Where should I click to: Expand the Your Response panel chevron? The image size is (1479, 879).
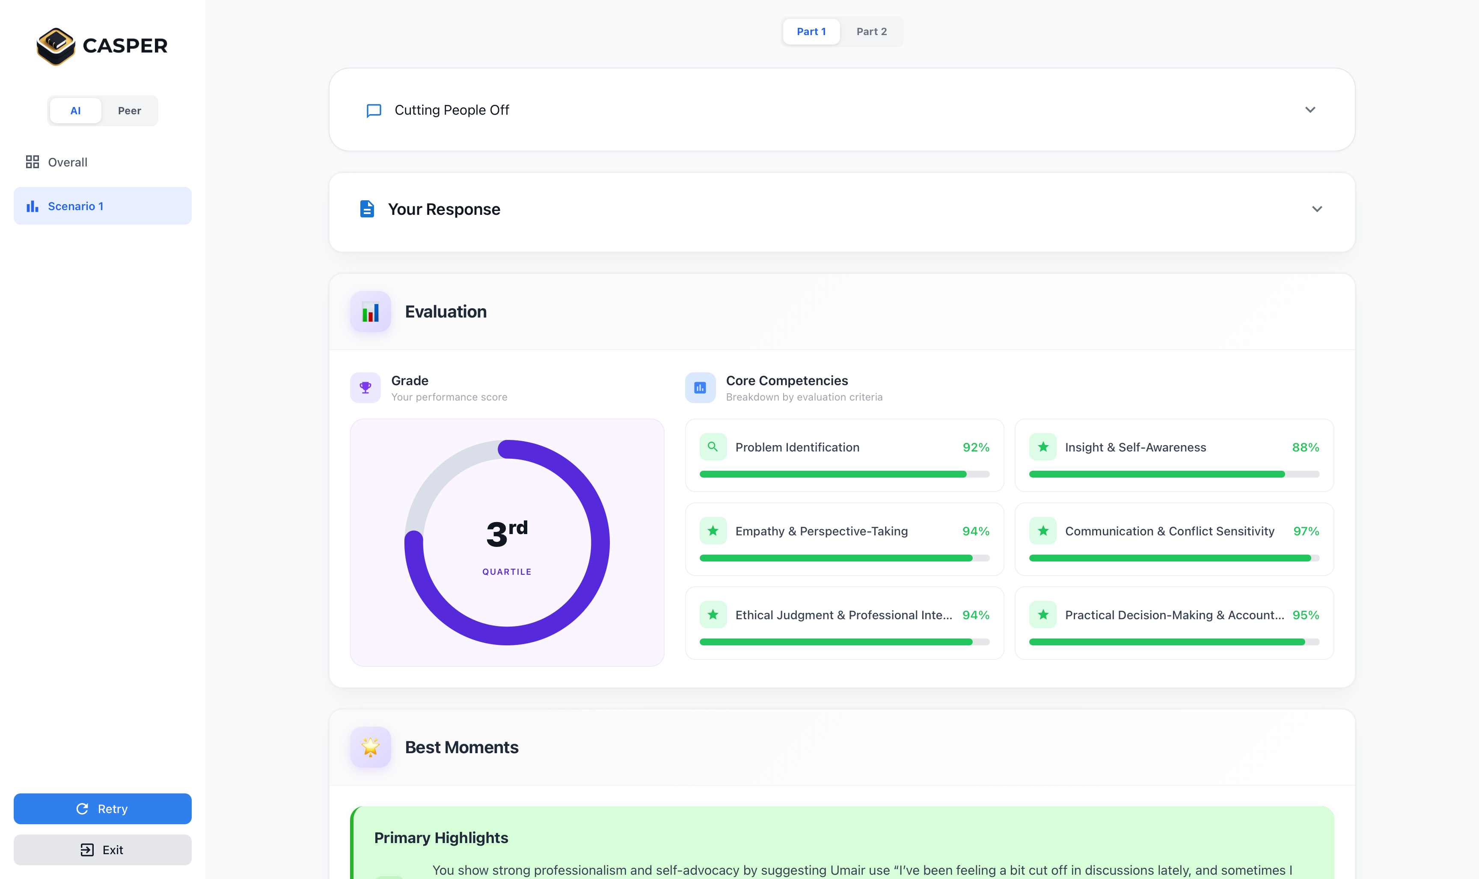click(x=1316, y=209)
